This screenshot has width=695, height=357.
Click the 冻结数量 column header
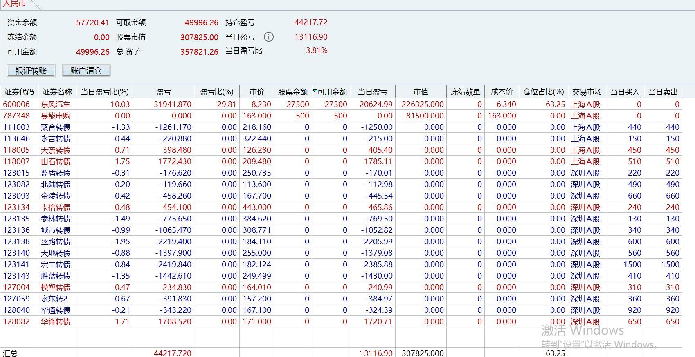click(466, 92)
